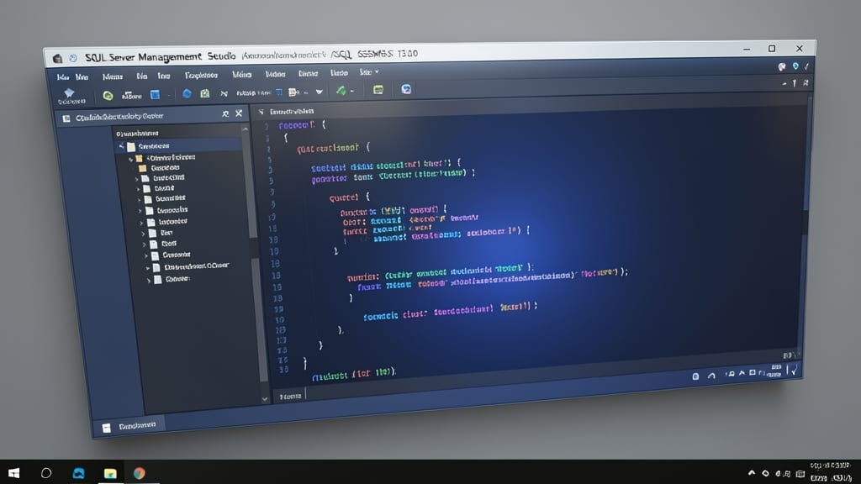Click the blue square window toolbar icon

156,95
